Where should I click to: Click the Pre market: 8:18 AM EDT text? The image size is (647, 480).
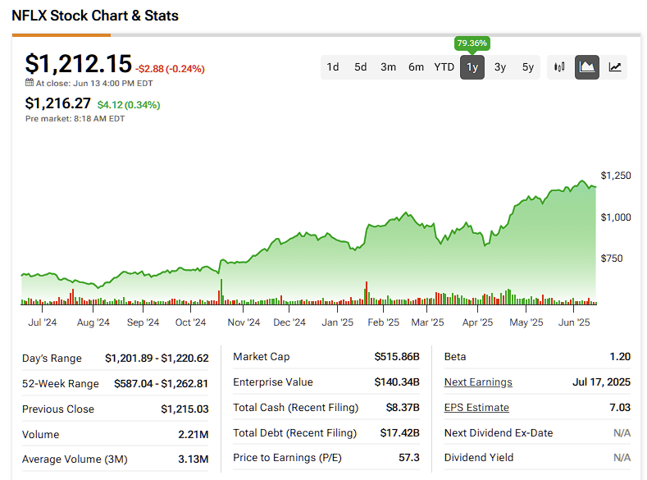[75, 119]
